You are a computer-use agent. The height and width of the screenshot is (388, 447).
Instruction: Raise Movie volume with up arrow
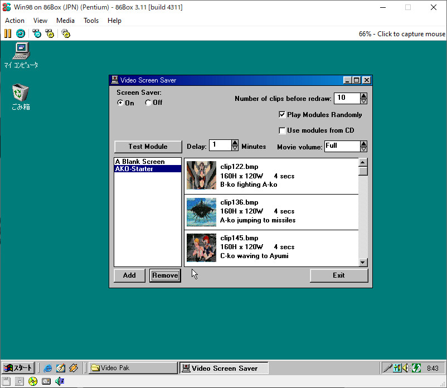coord(363,144)
